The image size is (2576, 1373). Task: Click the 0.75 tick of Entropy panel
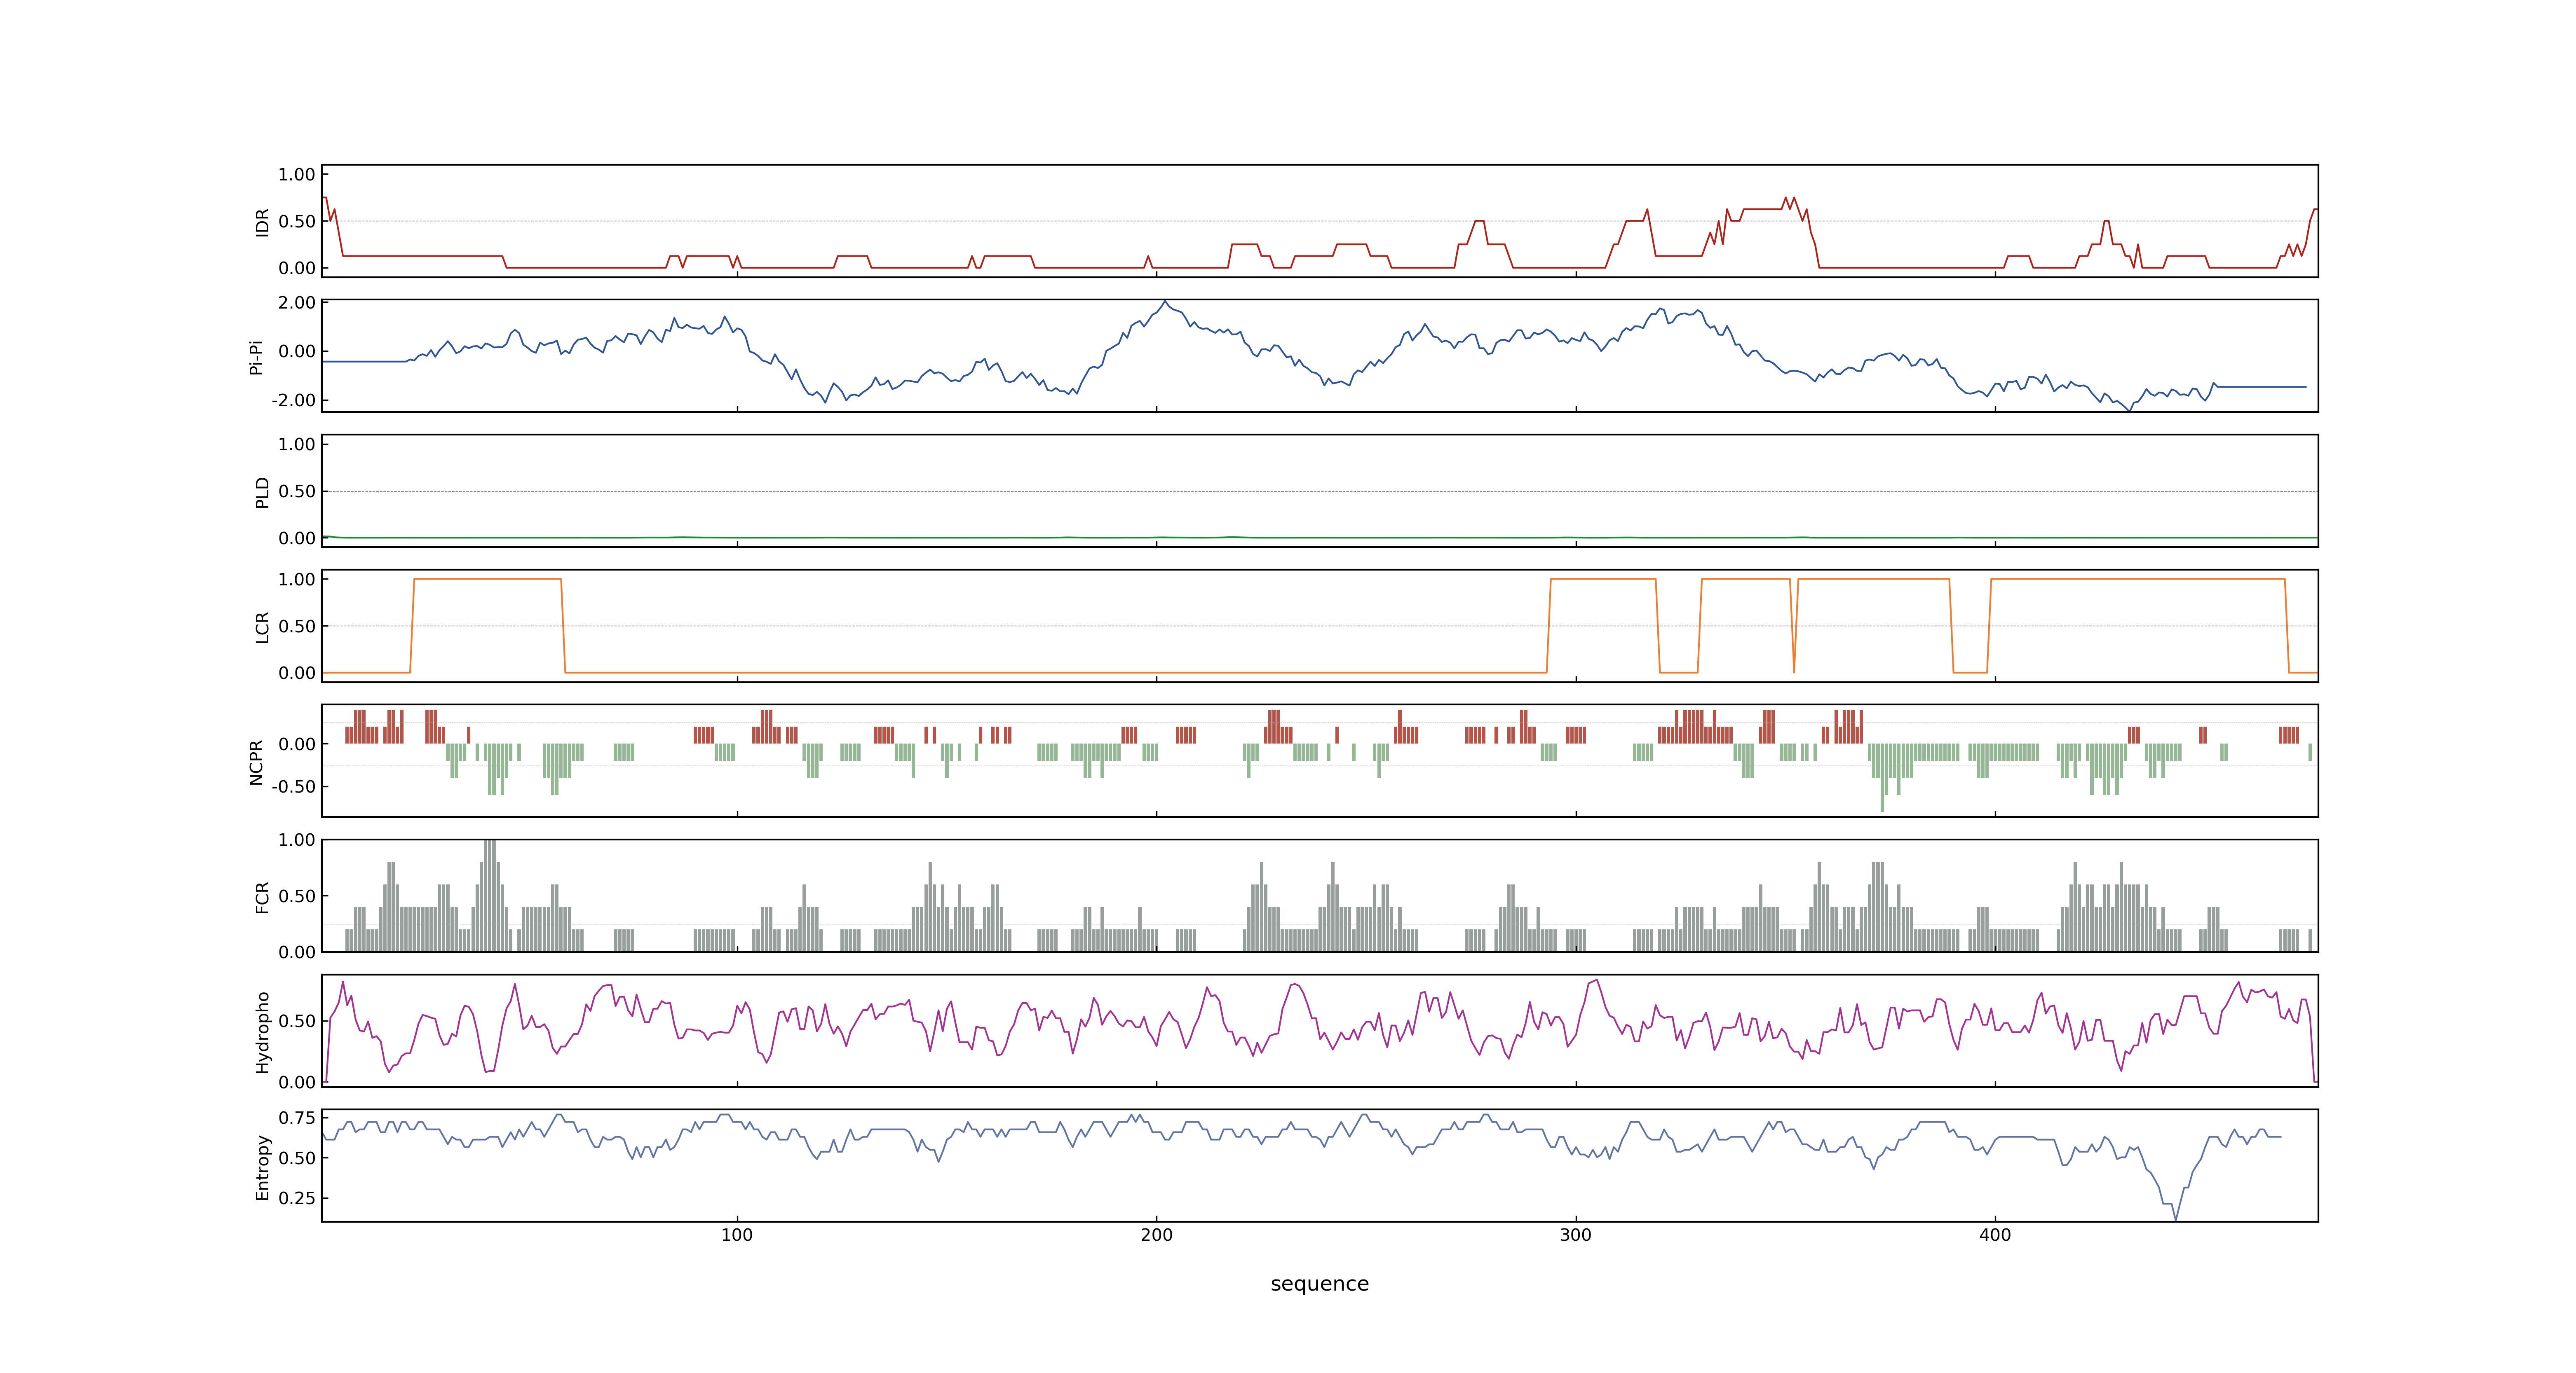pyautogui.click(x=297, y=1117)
